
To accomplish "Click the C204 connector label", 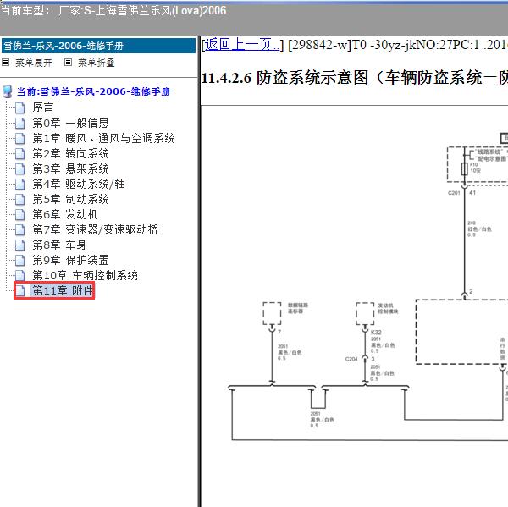I will pos(351,359).
